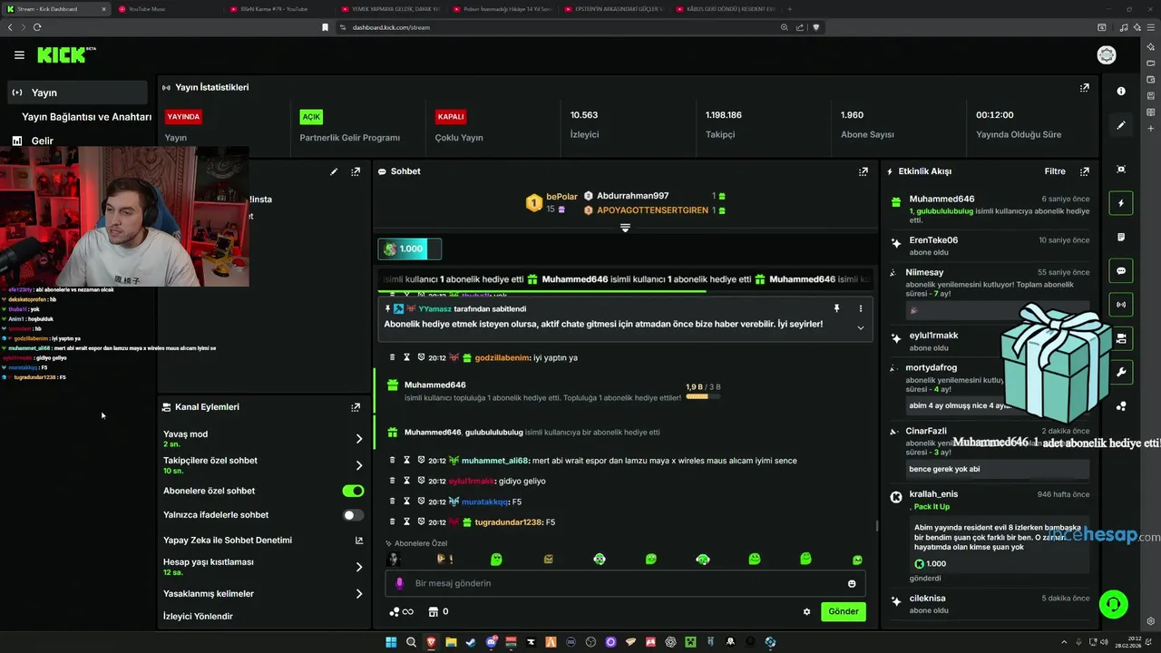1161x653 pixels.
Task: Open Yayın Bağlantısı ve Anahtarı page
Action: (x=86, y=117)
